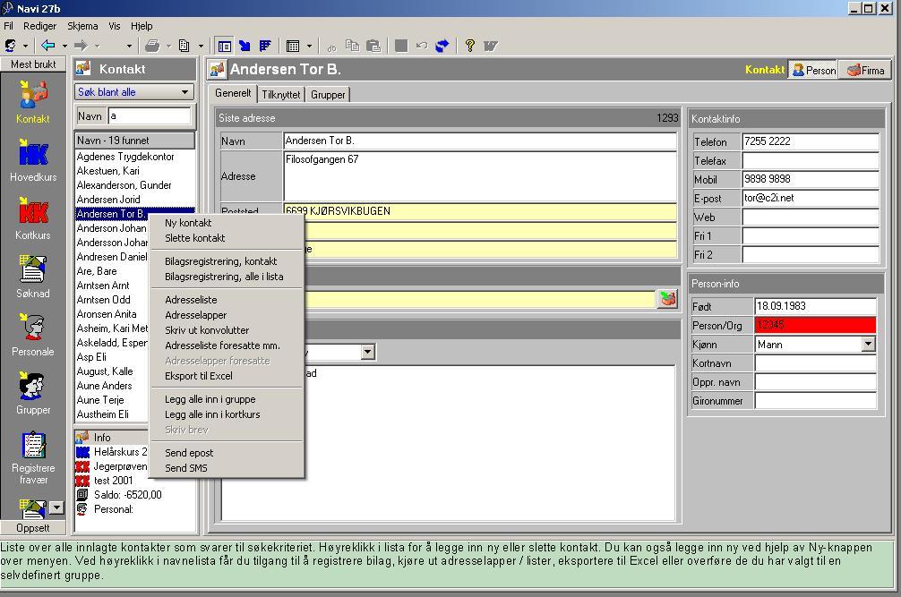
Task: Click the paste icon in the toolbar
Action: 373,46
